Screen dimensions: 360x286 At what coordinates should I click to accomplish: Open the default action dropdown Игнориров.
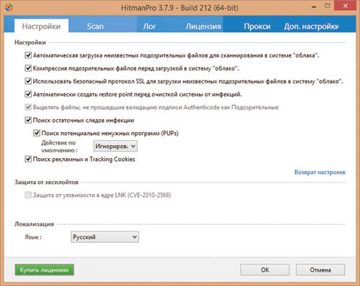(115, 146)
